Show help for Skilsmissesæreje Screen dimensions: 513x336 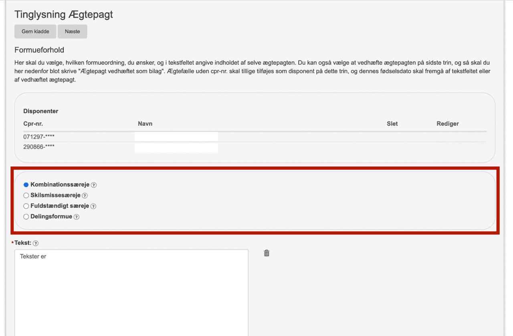(85, 196)
